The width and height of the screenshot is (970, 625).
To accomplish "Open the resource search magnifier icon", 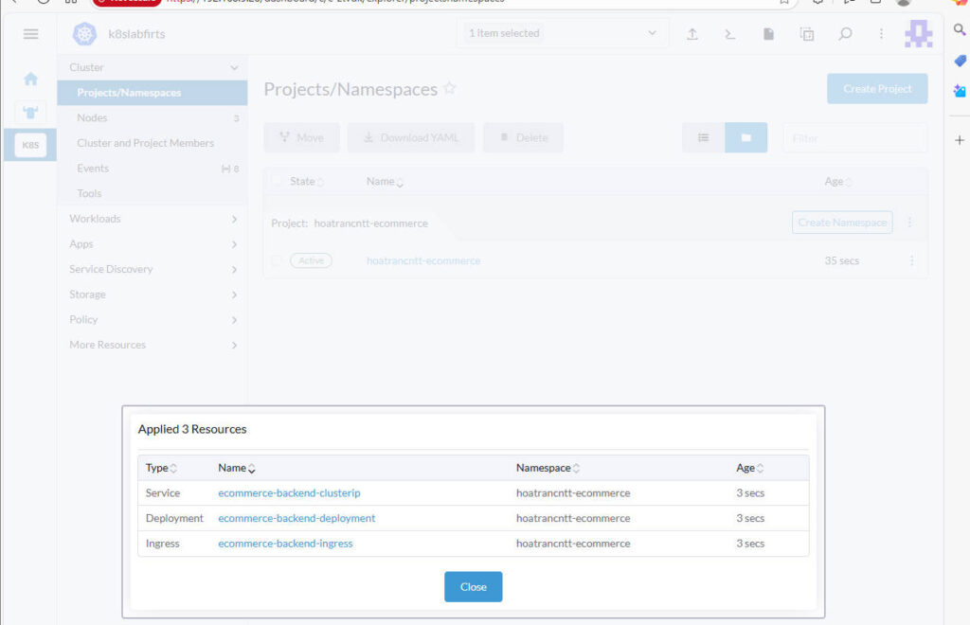I will point(845,34).
